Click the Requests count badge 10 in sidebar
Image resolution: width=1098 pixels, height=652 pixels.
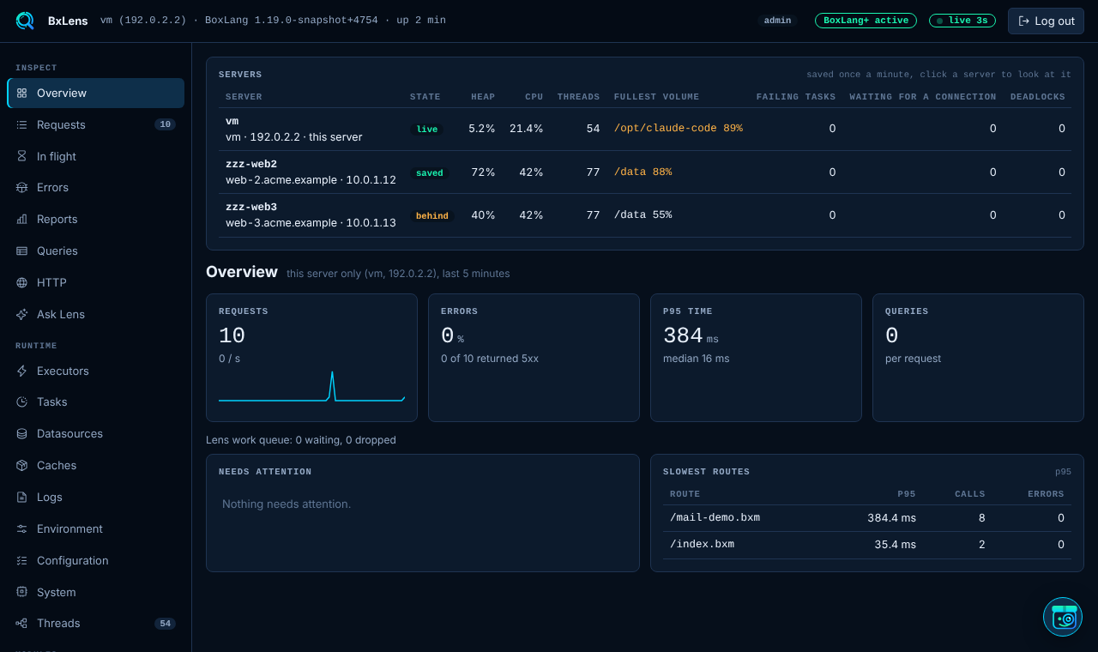[165, 124]
